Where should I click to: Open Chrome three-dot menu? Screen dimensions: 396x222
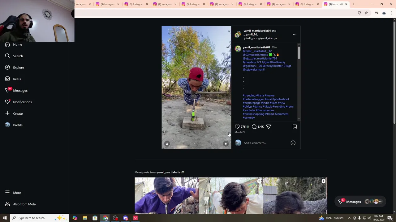(x=391, y=13)
